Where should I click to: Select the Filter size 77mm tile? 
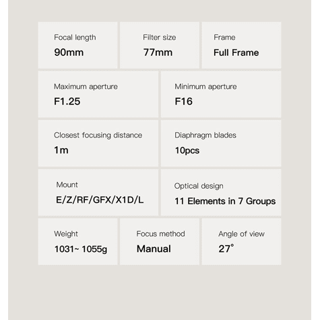pyautogui.click(x=160, y=45)
